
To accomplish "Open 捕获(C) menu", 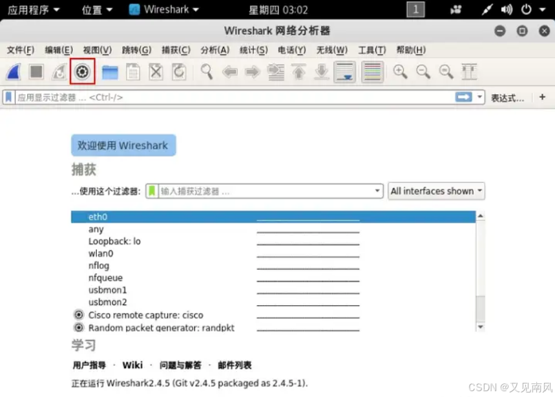I will [176, 50].
